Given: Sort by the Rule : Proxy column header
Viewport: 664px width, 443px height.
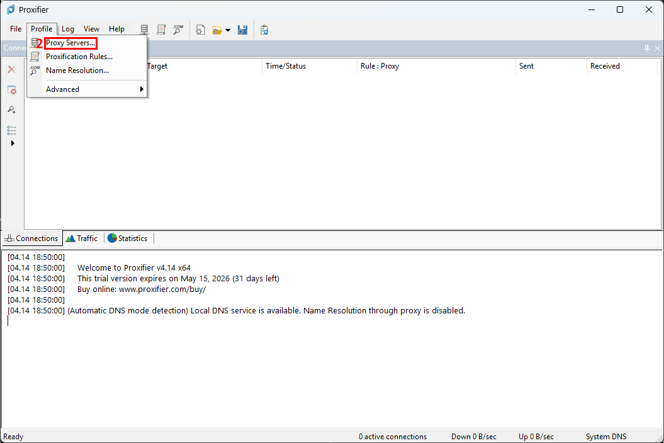Looking at the screenshot, I should tap(436, 66).
